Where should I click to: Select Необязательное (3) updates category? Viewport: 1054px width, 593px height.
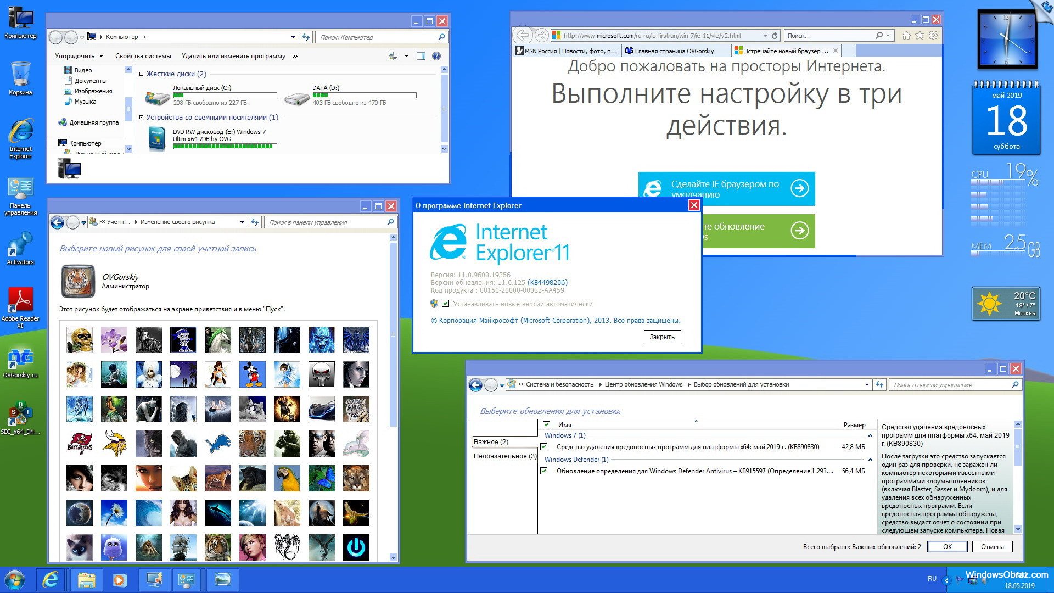[504, 456]
